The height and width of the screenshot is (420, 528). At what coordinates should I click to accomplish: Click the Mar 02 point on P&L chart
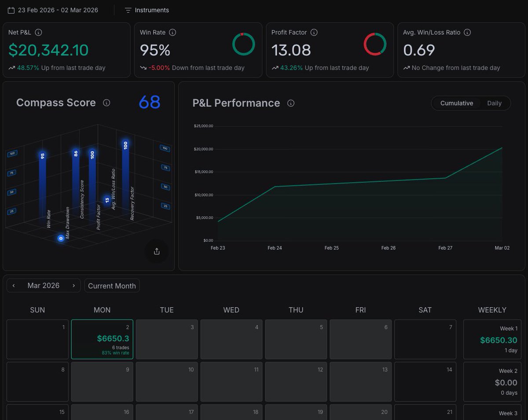[x=502, y=148]
